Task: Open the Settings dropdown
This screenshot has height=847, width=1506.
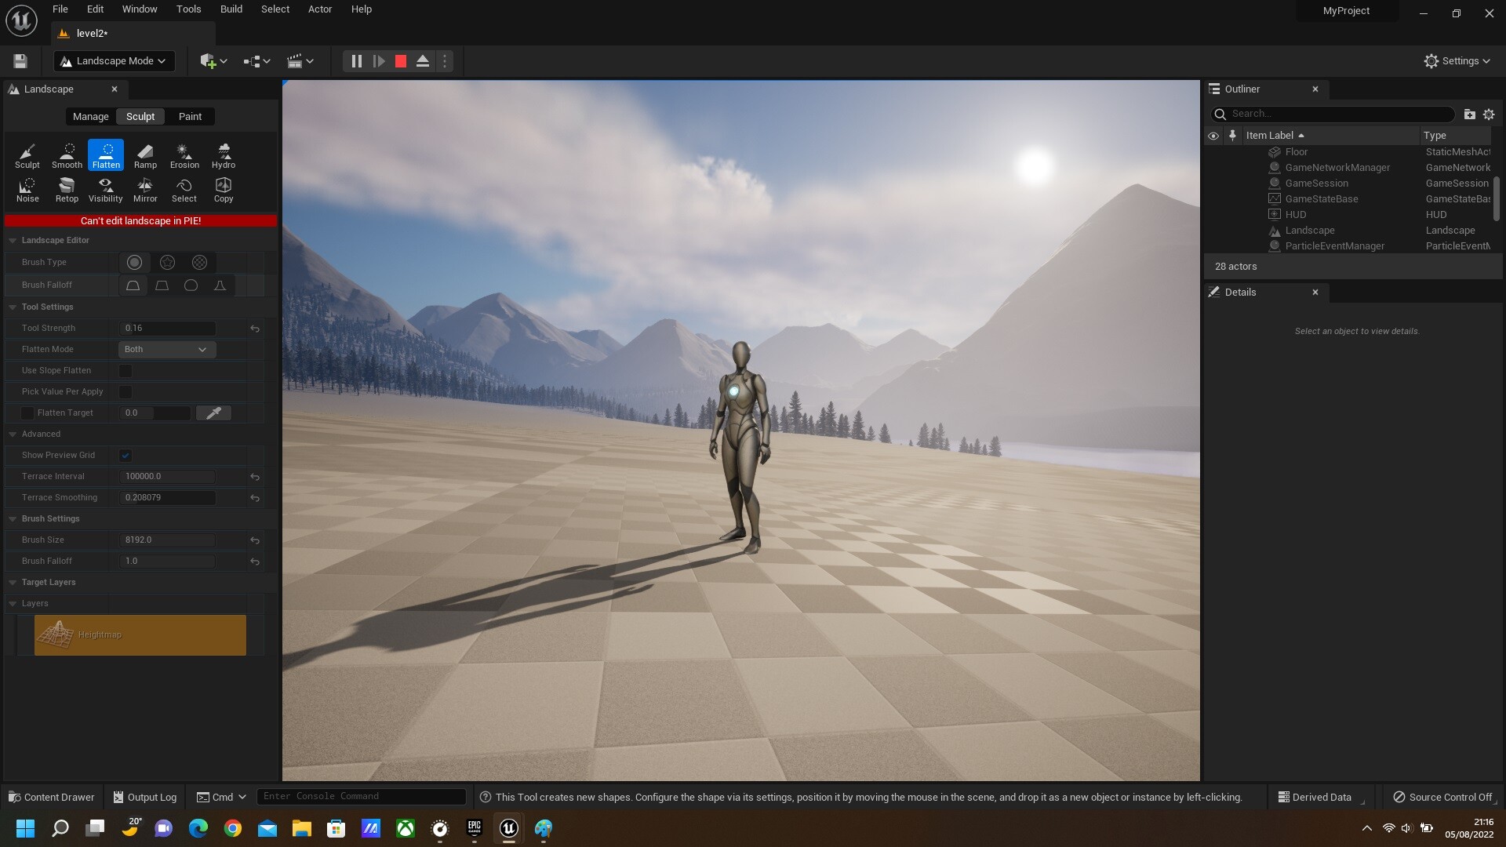Action: coord(1457,61)
